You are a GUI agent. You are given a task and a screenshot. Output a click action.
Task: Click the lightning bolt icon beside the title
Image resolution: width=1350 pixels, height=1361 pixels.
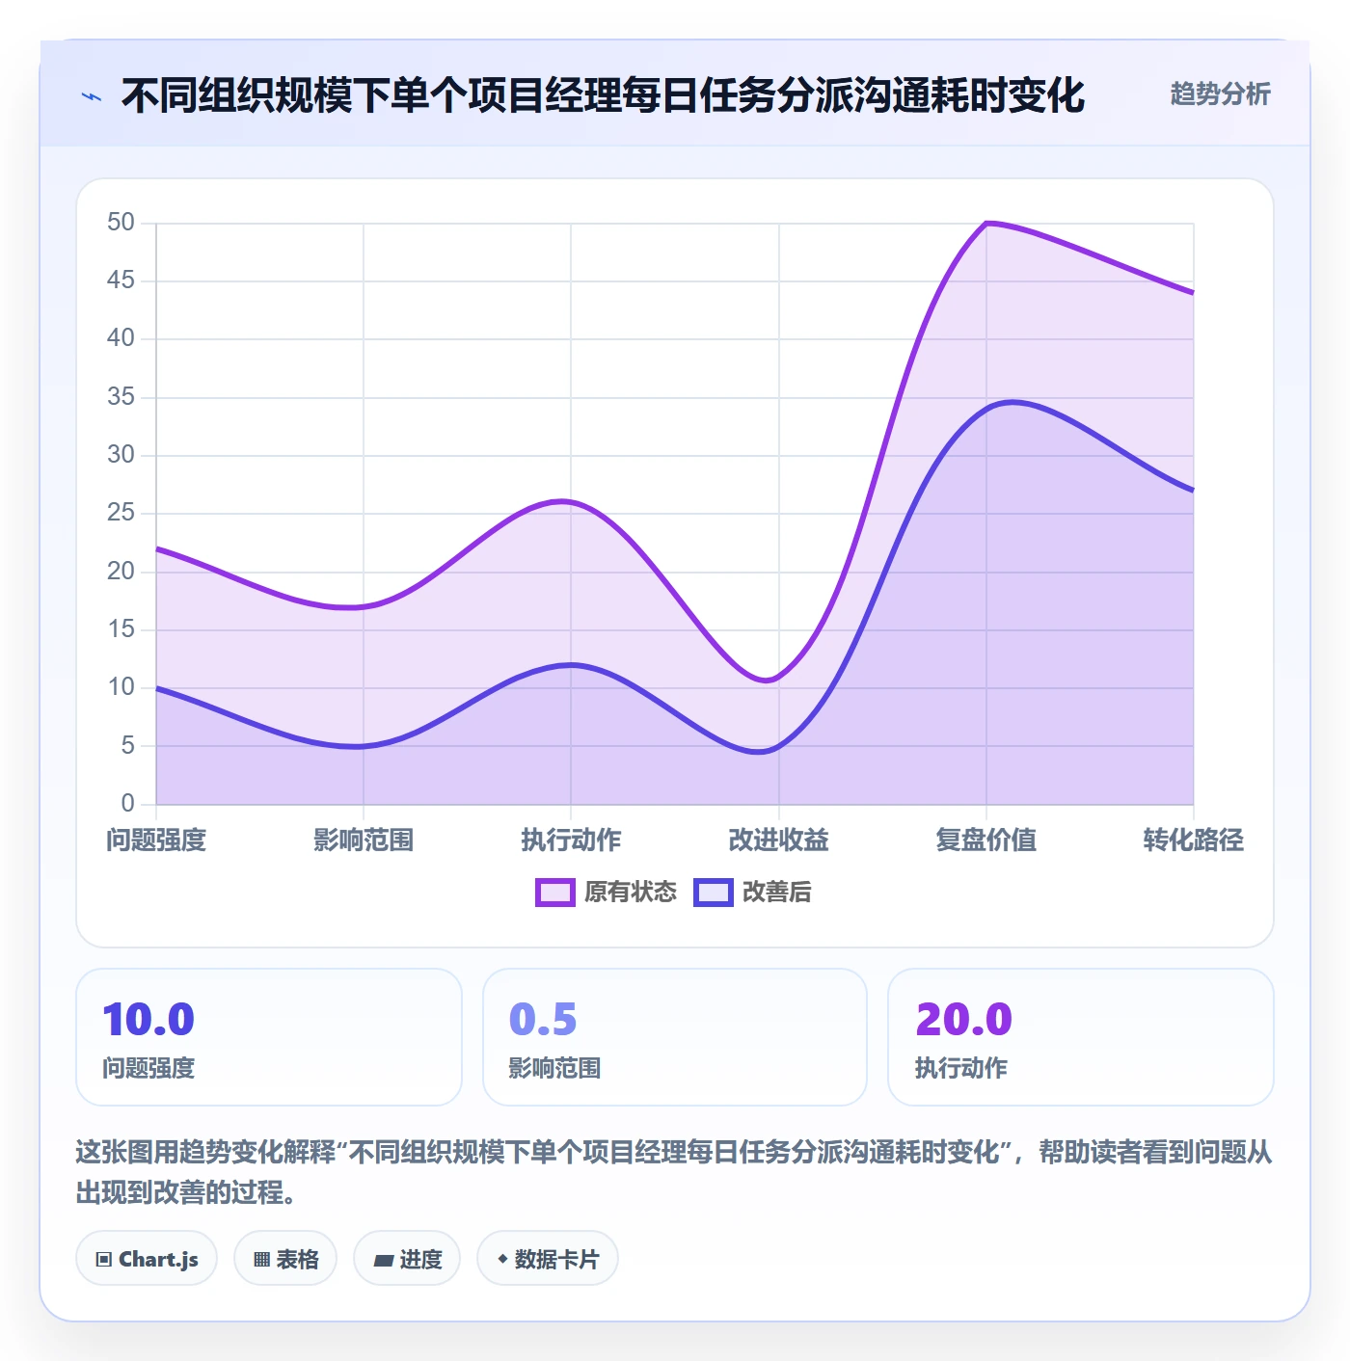click(92, 96)
